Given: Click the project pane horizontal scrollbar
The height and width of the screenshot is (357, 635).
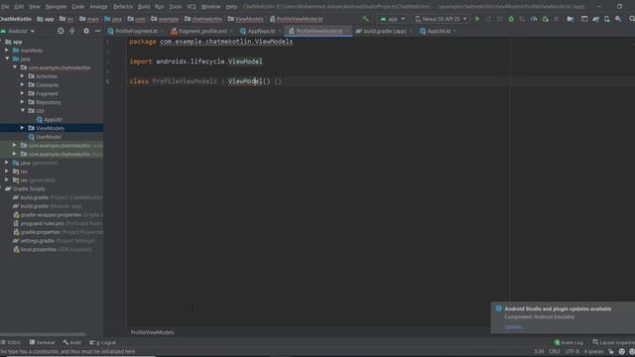Looking at the screenshot, I should pyautogui.click(x=43, y=335).
